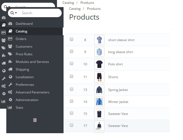Screen dimensions: 183x140
Task: Open the Spring Jacket product name
Action: 118,90
